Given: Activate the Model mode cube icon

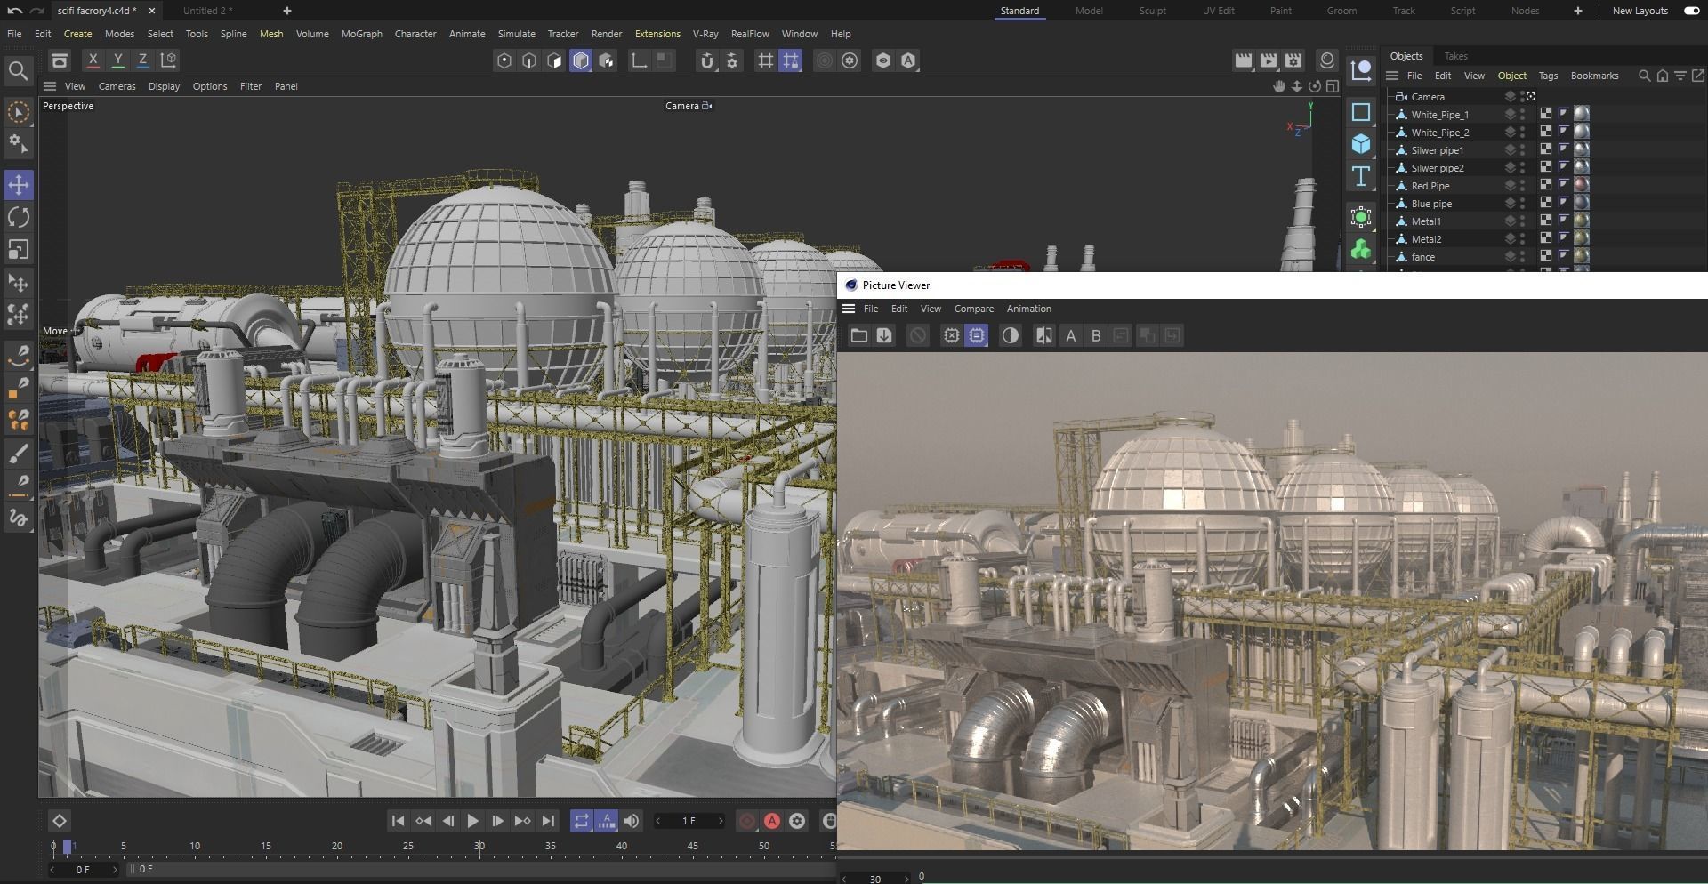Looking at the screenshot, I should point(581,60).
